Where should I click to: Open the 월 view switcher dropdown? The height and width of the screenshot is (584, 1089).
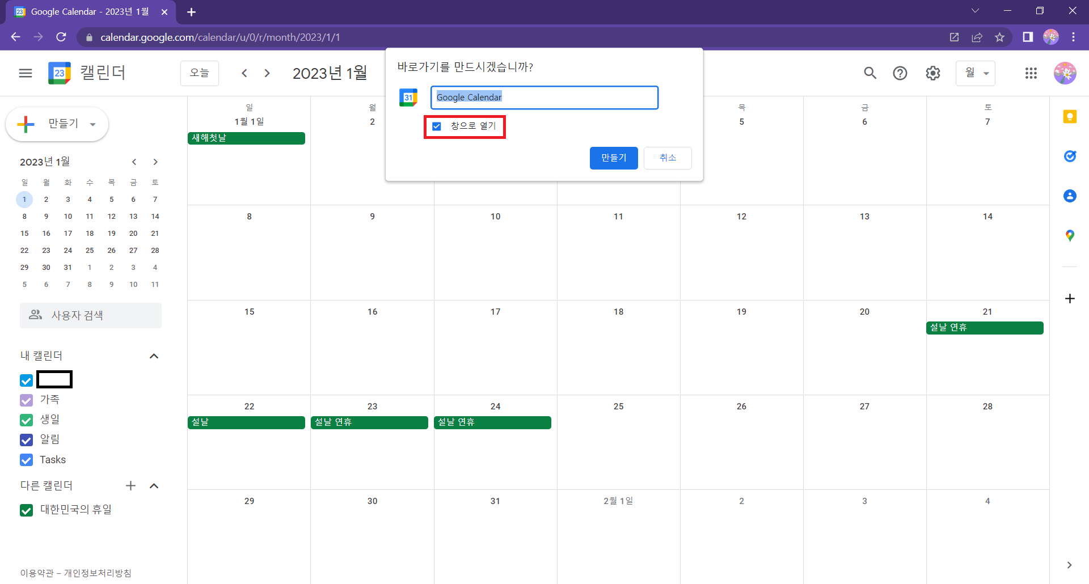point(976,73)
